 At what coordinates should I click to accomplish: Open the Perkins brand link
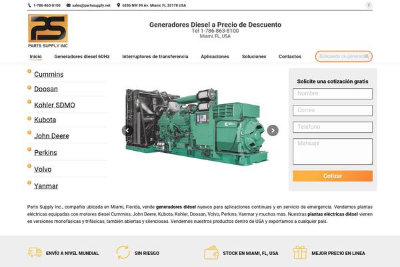45,153
